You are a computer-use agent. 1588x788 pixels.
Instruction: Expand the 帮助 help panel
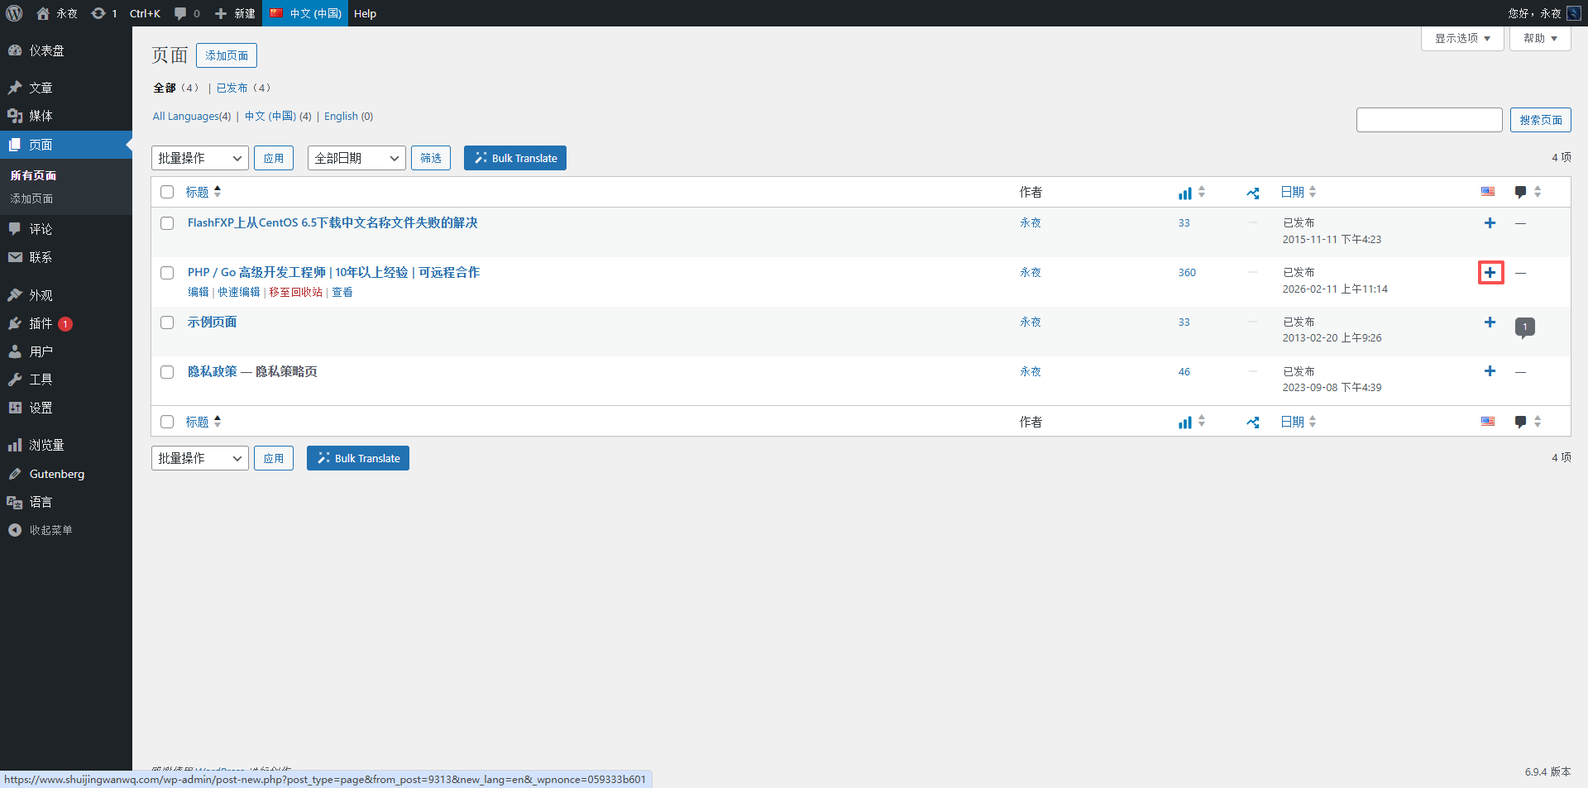[1540, 38]
